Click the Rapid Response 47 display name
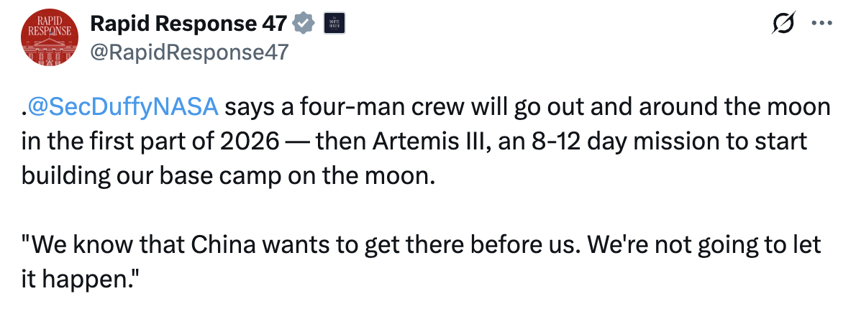This screenshot has width=856, height=309. (190, 24)
